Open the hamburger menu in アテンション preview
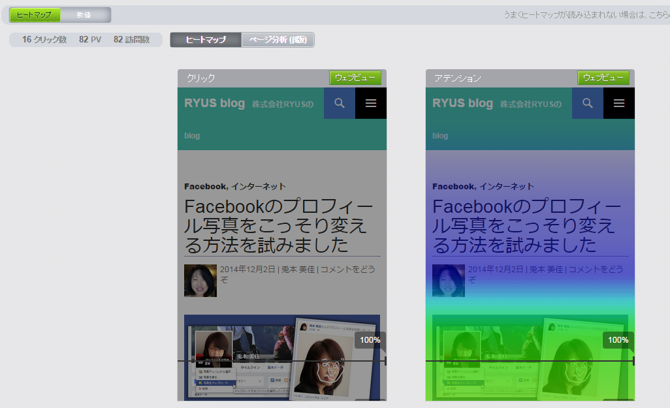This screenshot has width=670, height=408. [619, 103]
